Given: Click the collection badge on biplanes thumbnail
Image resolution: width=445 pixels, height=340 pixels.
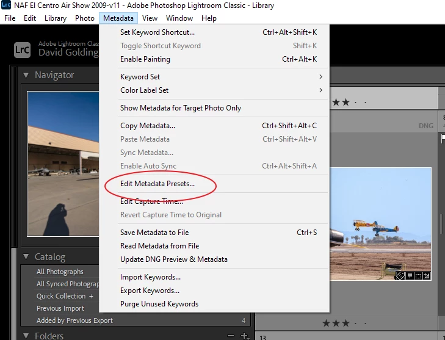Looking at the screenshot, I should click(410, 275).
